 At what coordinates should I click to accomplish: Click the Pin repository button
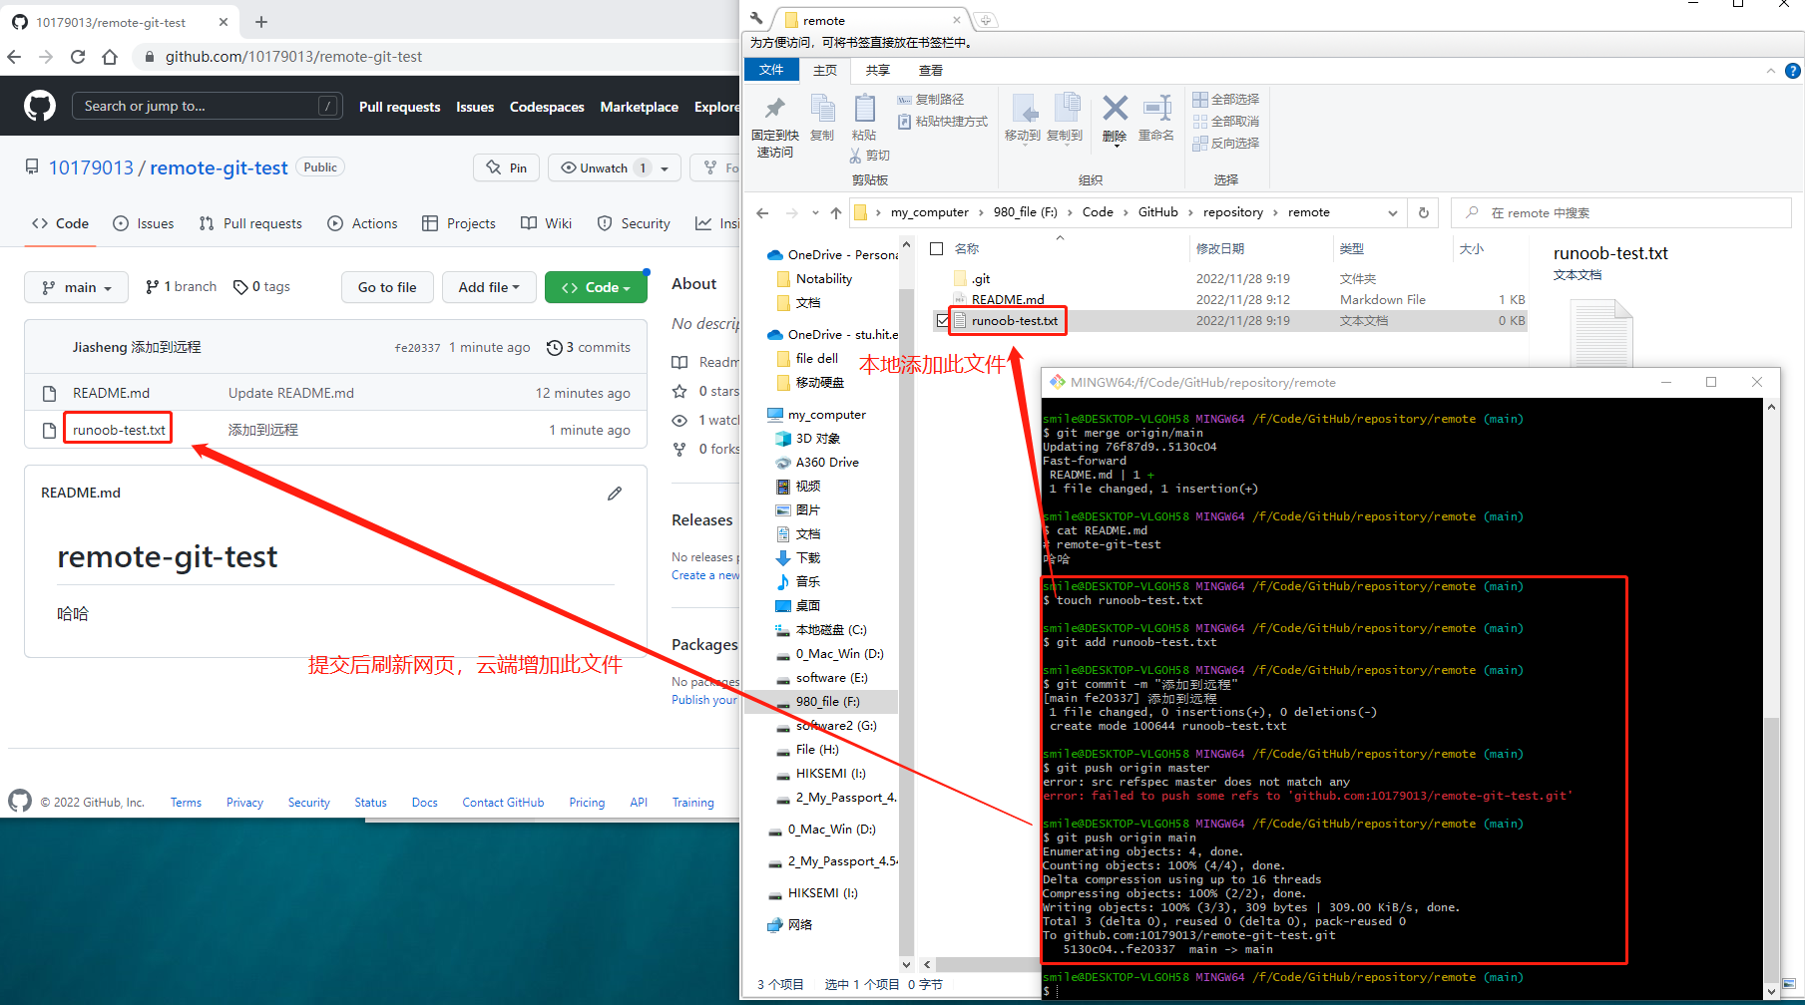pyautogui.click(x=507, y=167)
